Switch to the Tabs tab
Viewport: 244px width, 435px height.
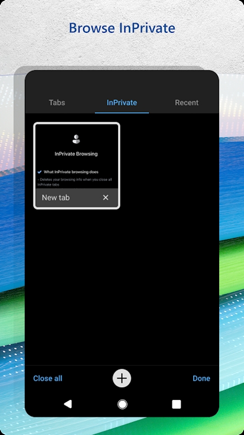[x=57, y=103]
